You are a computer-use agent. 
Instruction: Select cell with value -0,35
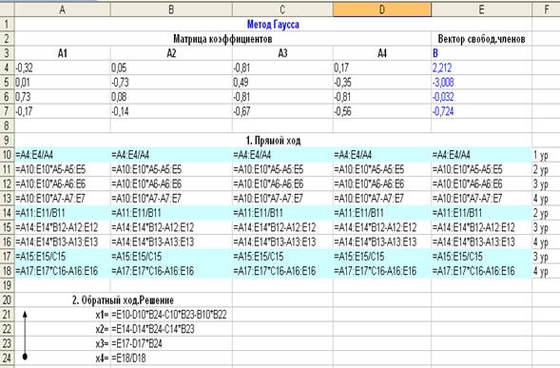tap(382, 82)
